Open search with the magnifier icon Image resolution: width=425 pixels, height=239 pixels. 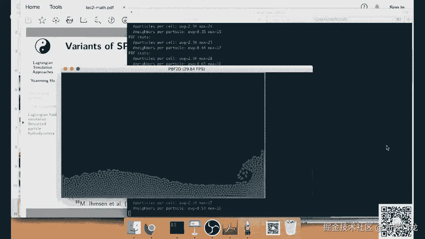point(98,20)
